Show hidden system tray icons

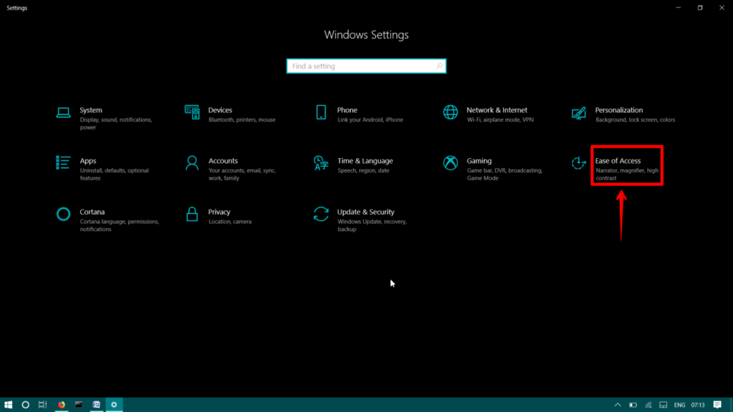pyautogui.click(x=618, y=405)
